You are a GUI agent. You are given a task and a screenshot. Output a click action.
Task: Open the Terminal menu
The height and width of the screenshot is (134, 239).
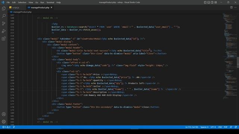(x=50, y=3)
